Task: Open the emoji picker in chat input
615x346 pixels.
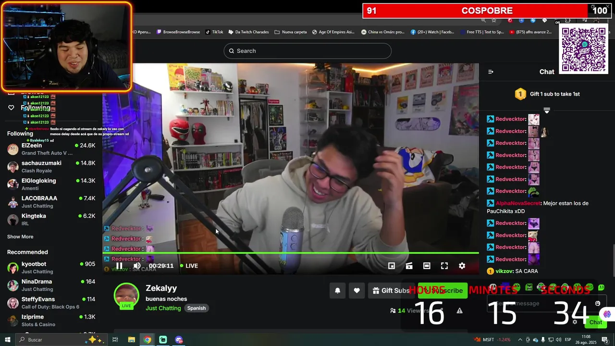Action: [x=598, y=303]
